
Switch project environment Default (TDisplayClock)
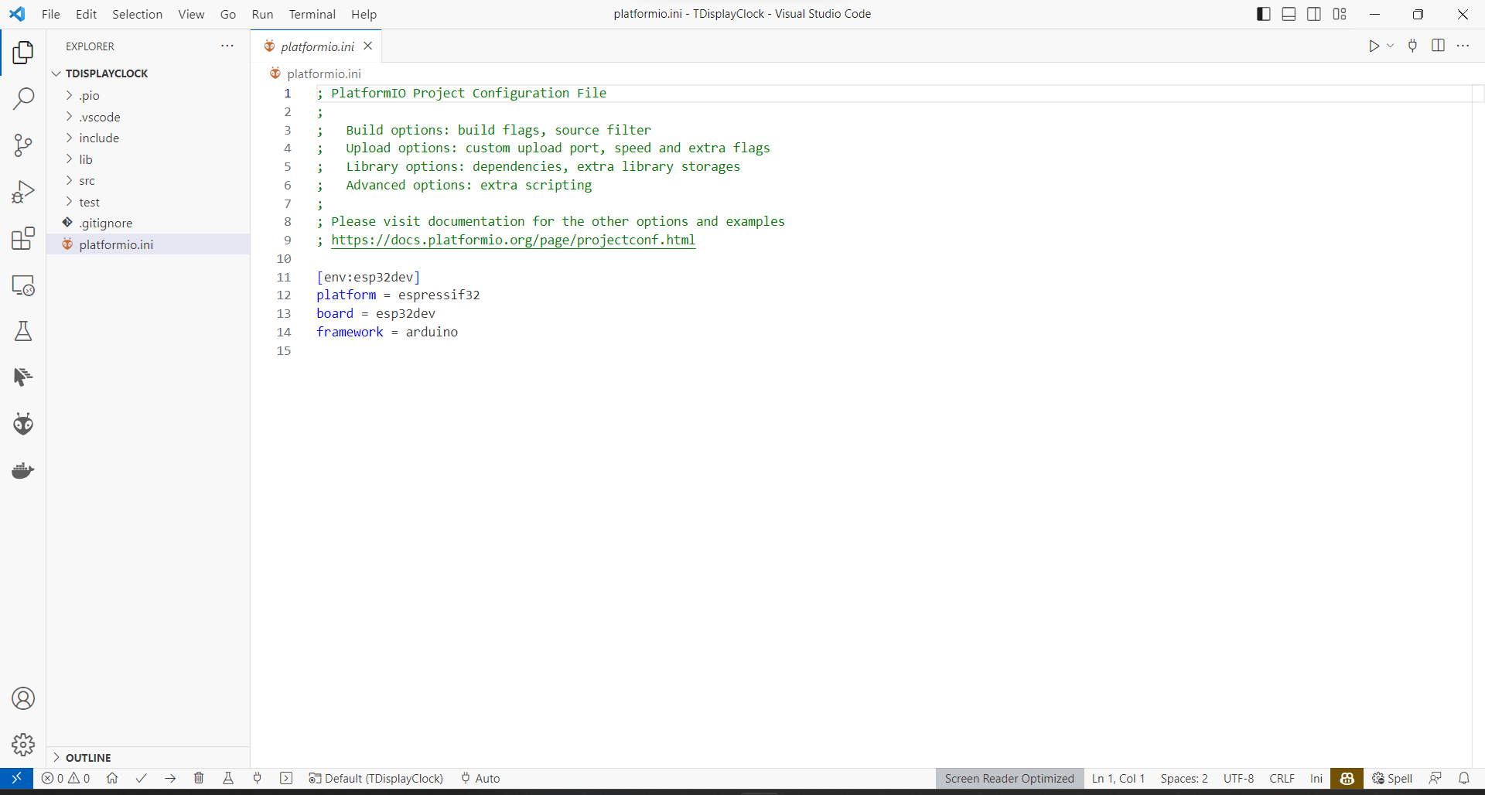click(376, 778)
